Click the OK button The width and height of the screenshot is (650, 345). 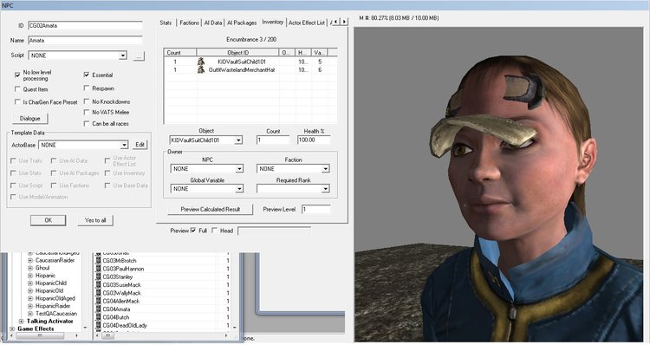point(48,220)
